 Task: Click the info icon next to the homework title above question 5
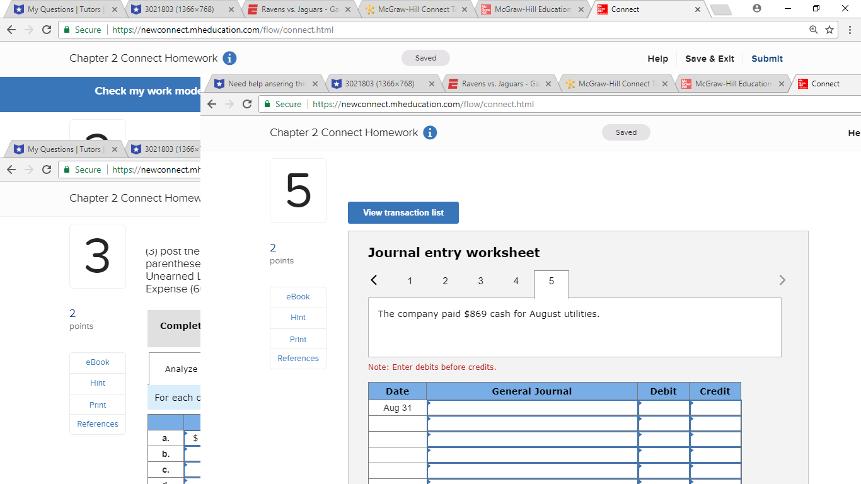coord(430,132)
